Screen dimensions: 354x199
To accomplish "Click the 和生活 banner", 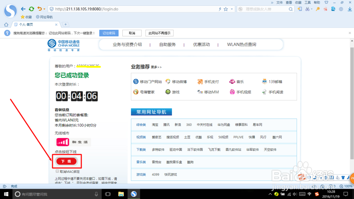I will [73, 142].
